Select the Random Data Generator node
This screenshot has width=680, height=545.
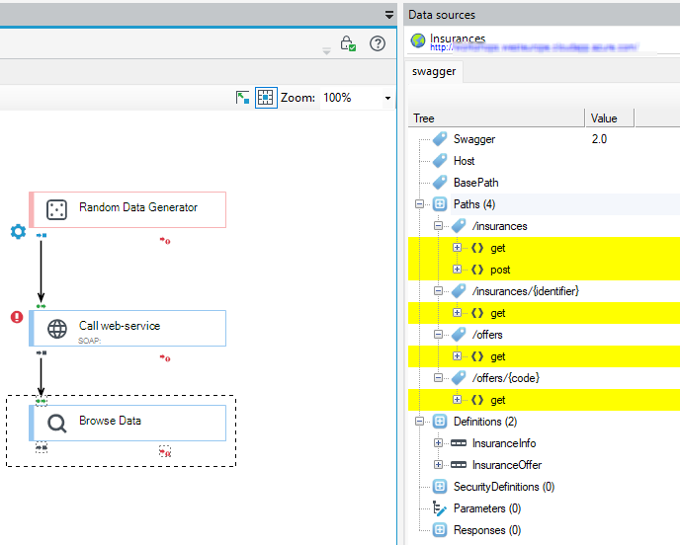pyautogui.click(x=127, y=209)
